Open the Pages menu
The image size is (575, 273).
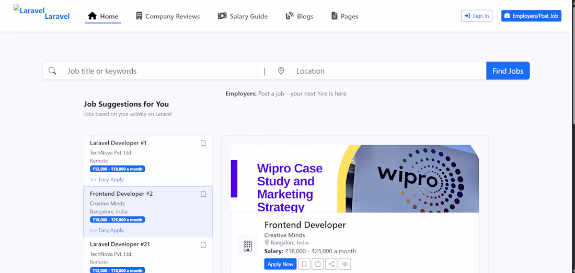[x=344, y=16]
